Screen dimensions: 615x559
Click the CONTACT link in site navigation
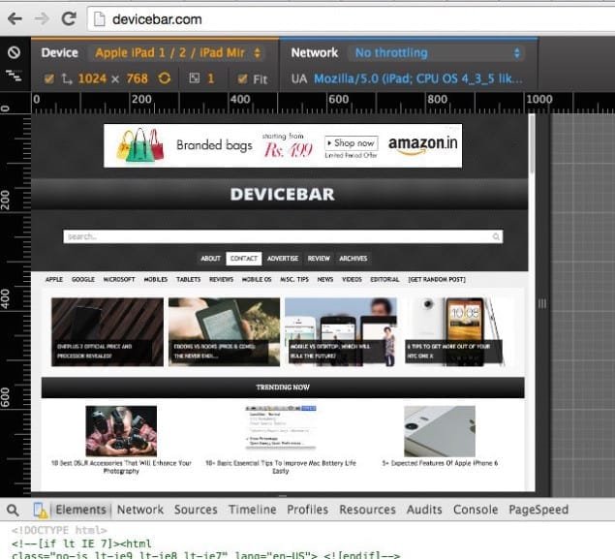[x=243, y=259]
